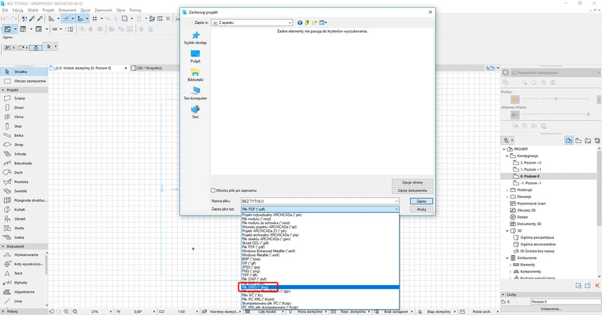
Task: Select the Kształt morph tool
Action: (24, 209)
